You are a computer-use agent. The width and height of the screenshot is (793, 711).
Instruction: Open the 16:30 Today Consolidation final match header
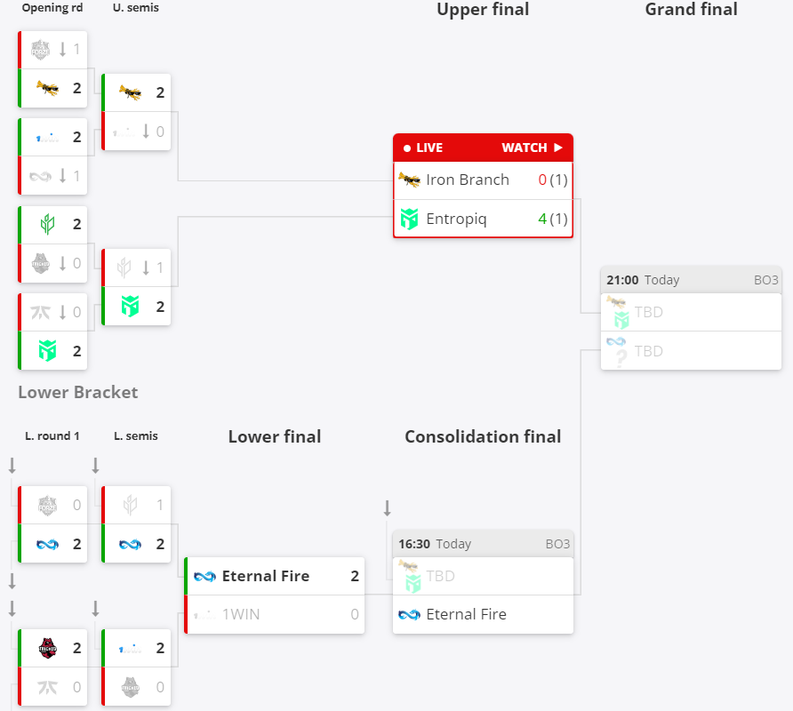coord(483,544)
